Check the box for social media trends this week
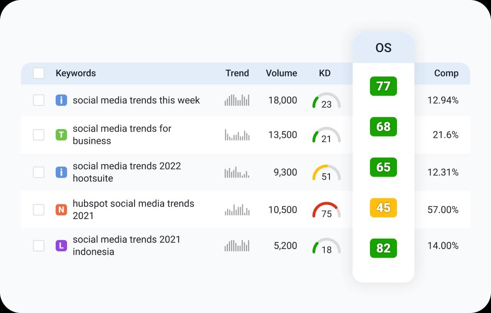Viewport: 491px width, 313px height. [39, 100]
